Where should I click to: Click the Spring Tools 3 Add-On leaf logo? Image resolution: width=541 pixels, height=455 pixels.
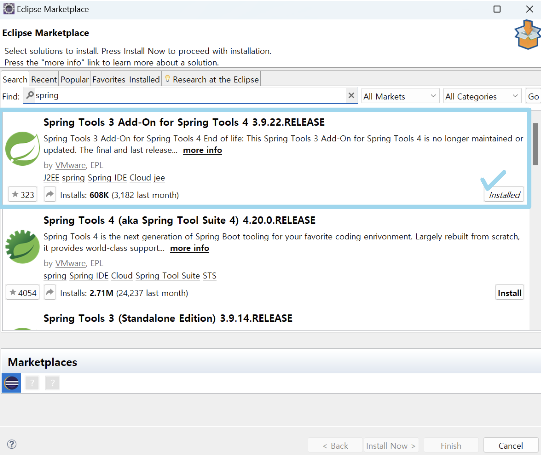23,148
